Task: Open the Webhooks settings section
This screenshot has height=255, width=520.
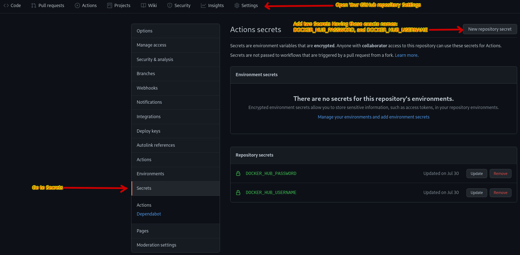Action: click(x=147, y=88)
